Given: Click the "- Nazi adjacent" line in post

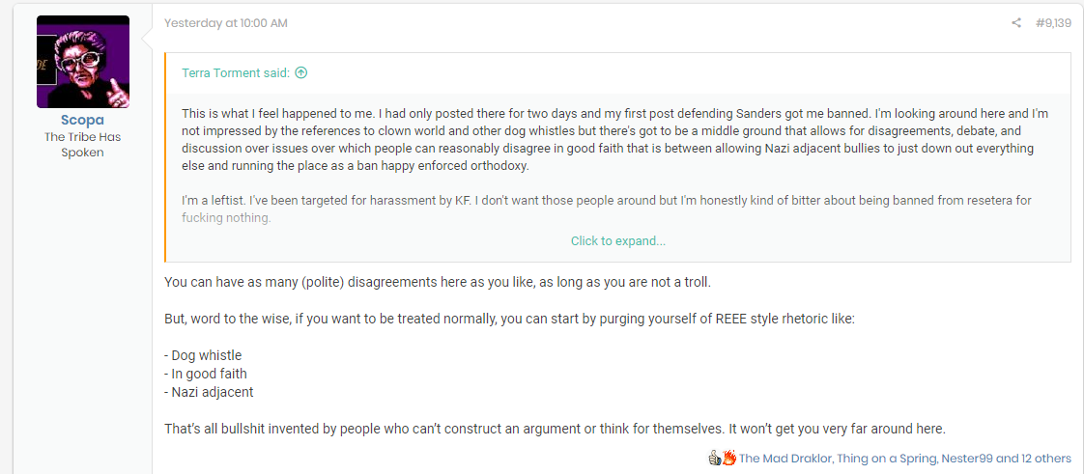Looking at the screenshot, I should (209, 392).
